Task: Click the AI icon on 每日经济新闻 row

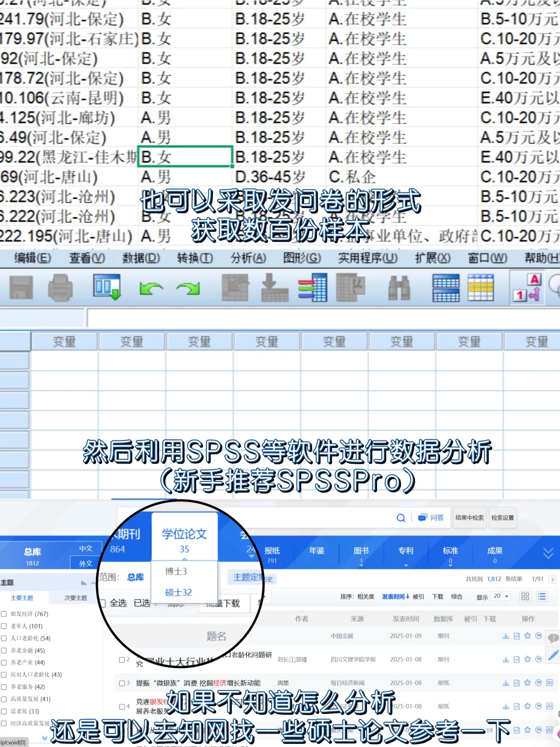Action: click(x=549, y=683)
